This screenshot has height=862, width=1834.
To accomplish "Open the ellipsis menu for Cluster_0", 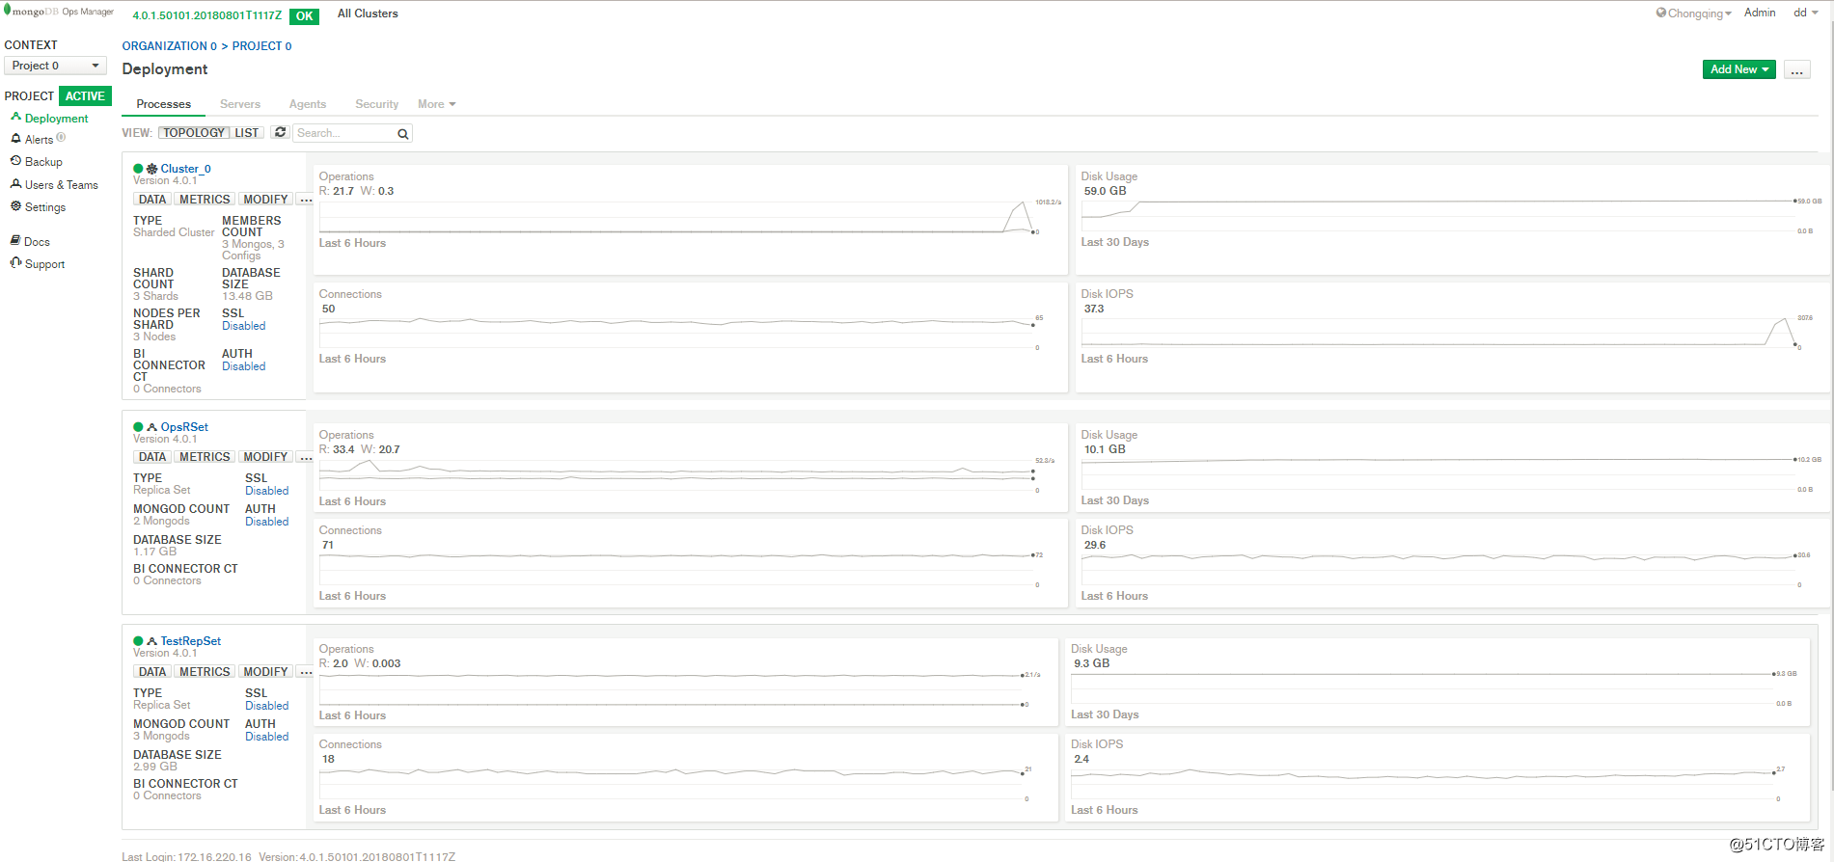I will 305,200.
